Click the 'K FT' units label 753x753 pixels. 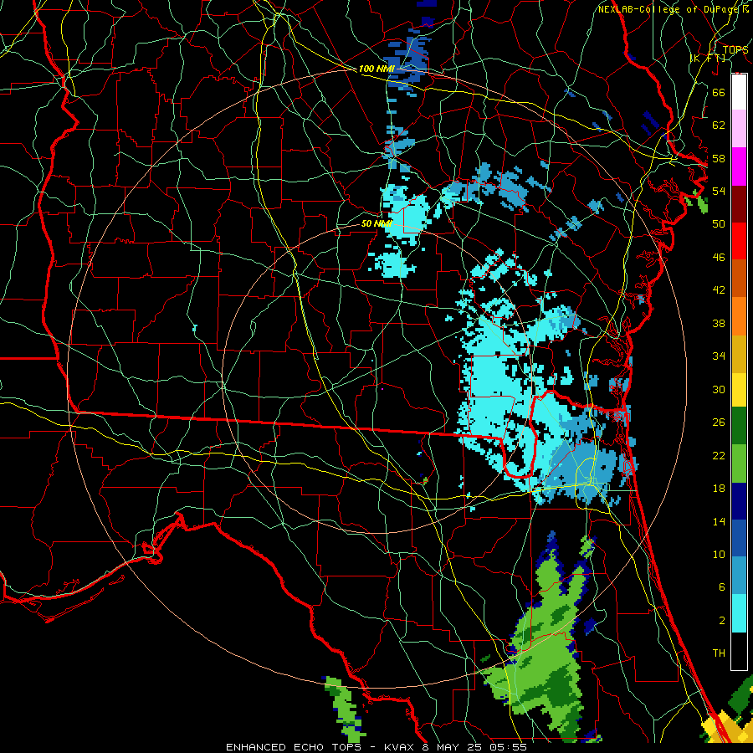[x=707, y=58]
